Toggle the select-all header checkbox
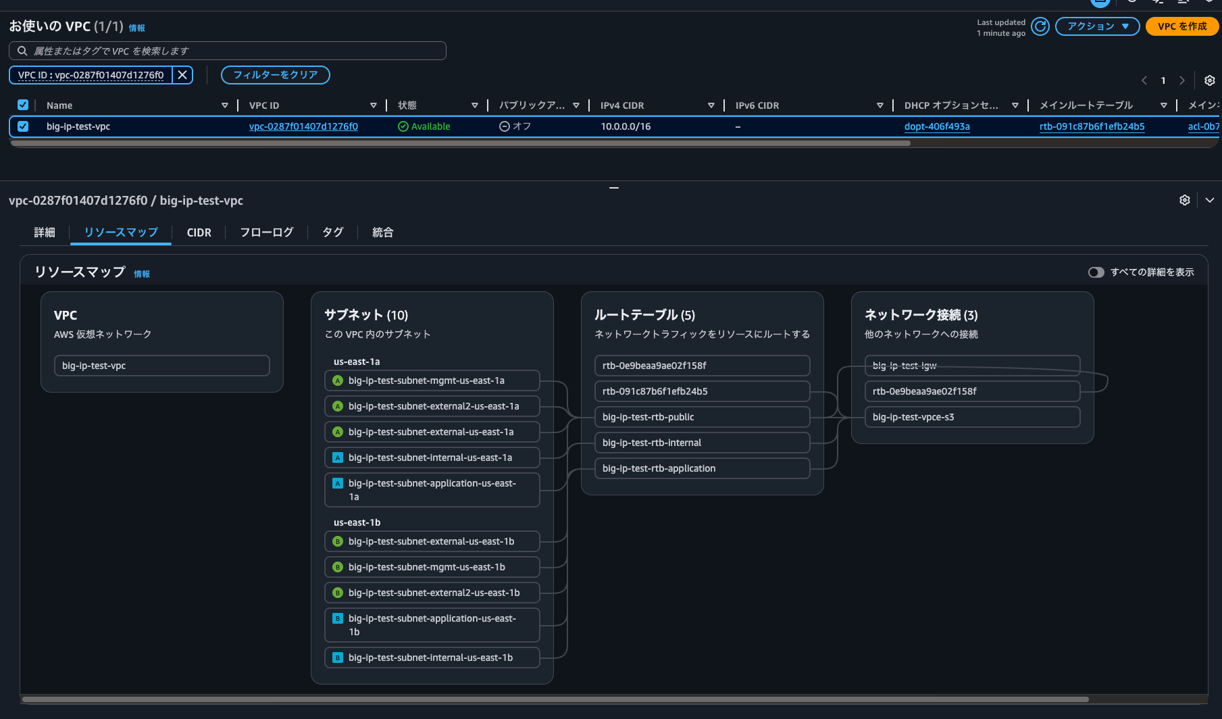The width and height of the screenshot is (1222, 719). (23, 105)
